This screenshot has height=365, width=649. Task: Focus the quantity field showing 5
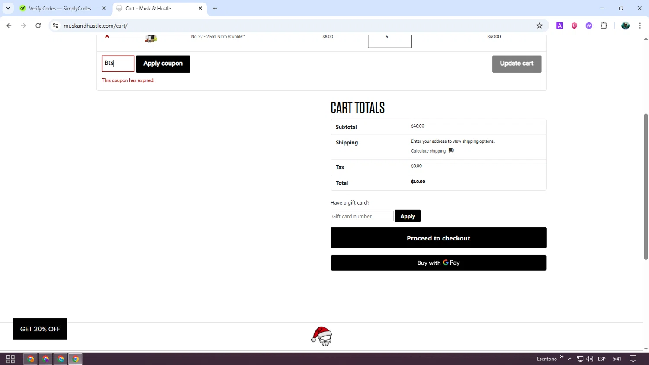(x=389, y=41)
